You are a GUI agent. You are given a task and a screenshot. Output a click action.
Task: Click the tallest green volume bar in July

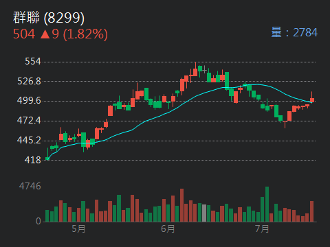tap(267, 204)
